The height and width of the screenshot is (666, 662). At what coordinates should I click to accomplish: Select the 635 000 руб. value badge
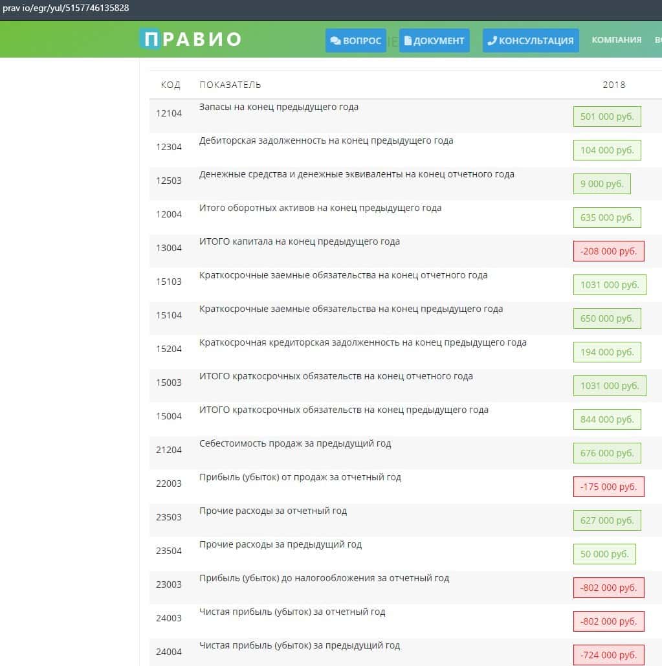[607, 217]
